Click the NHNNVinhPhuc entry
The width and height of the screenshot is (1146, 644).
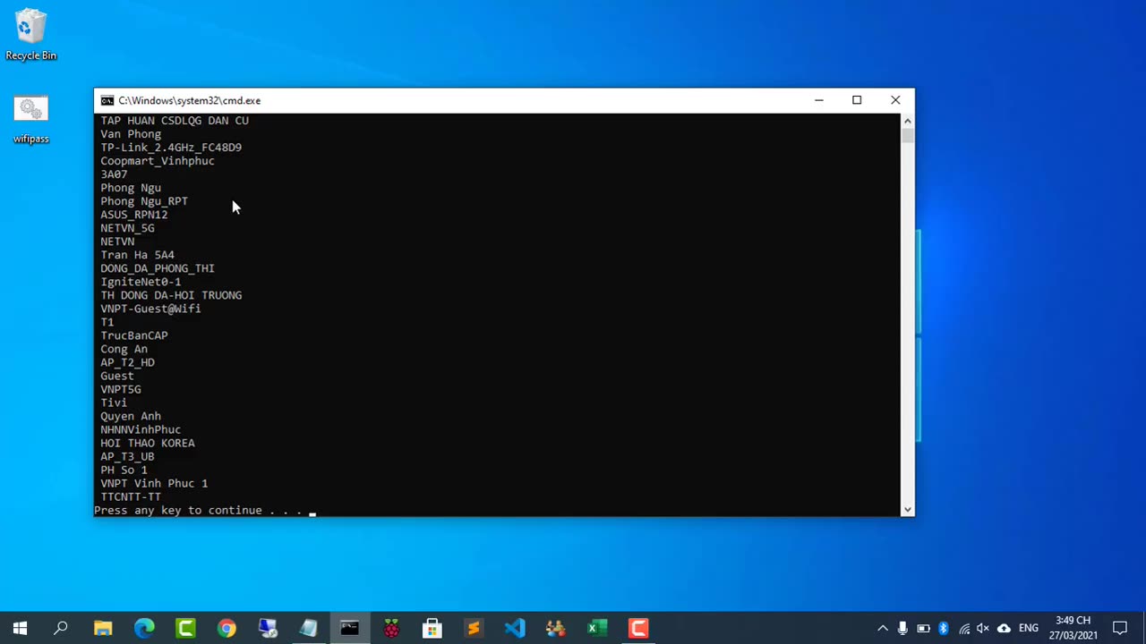(x=141, y=429)
